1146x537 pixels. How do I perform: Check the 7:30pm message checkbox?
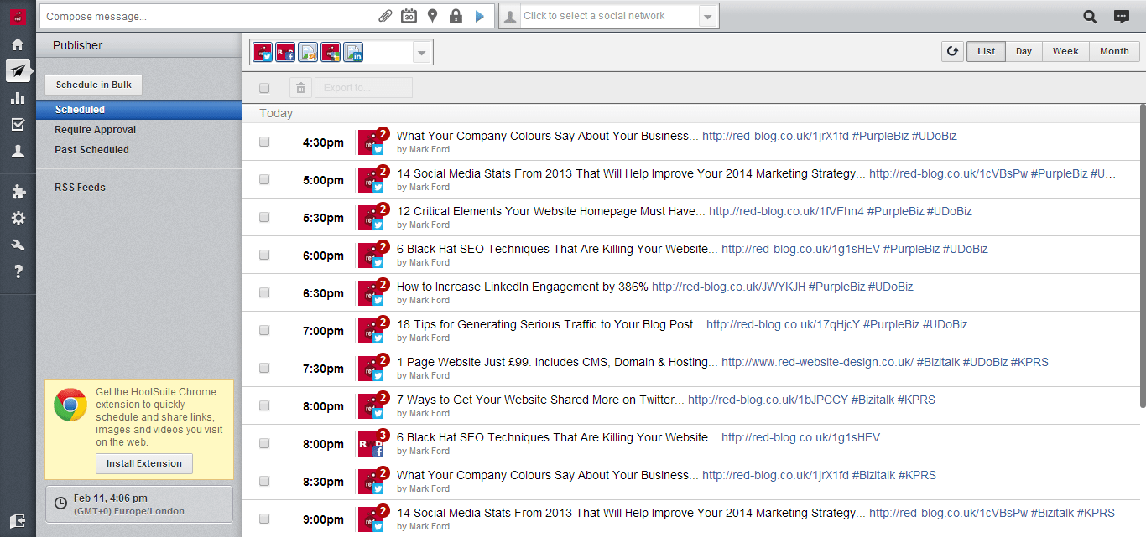click(264, 369)
